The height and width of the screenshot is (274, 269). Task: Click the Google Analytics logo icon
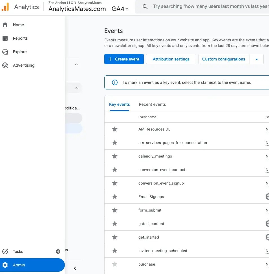click(x=5, y=7)
